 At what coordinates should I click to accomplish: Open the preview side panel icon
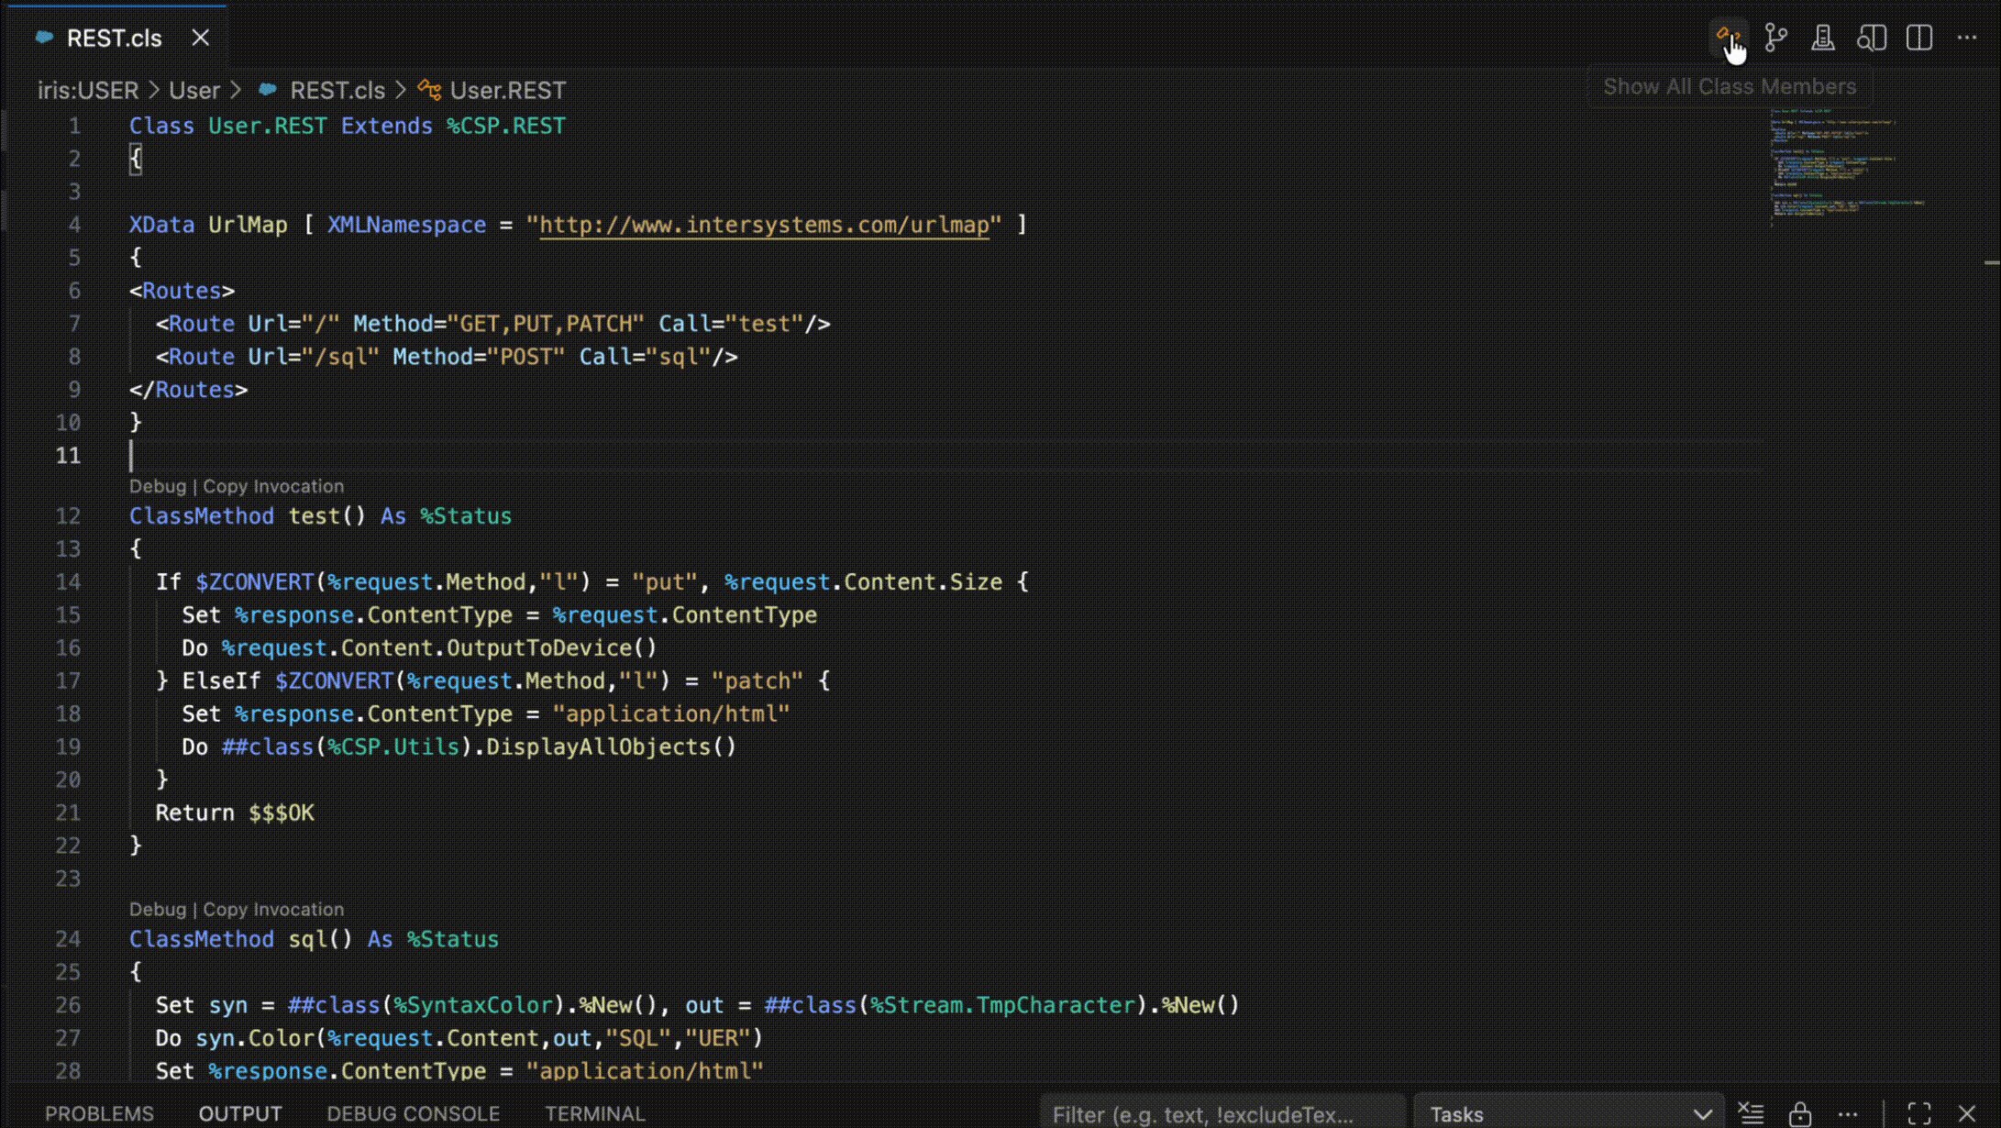coord(1871,38)
